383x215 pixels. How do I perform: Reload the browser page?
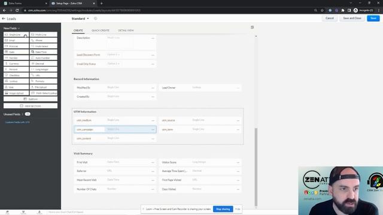17,10
